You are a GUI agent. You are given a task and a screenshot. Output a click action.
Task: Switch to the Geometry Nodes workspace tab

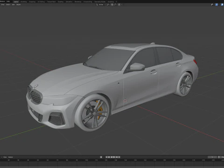pos(100,2)
